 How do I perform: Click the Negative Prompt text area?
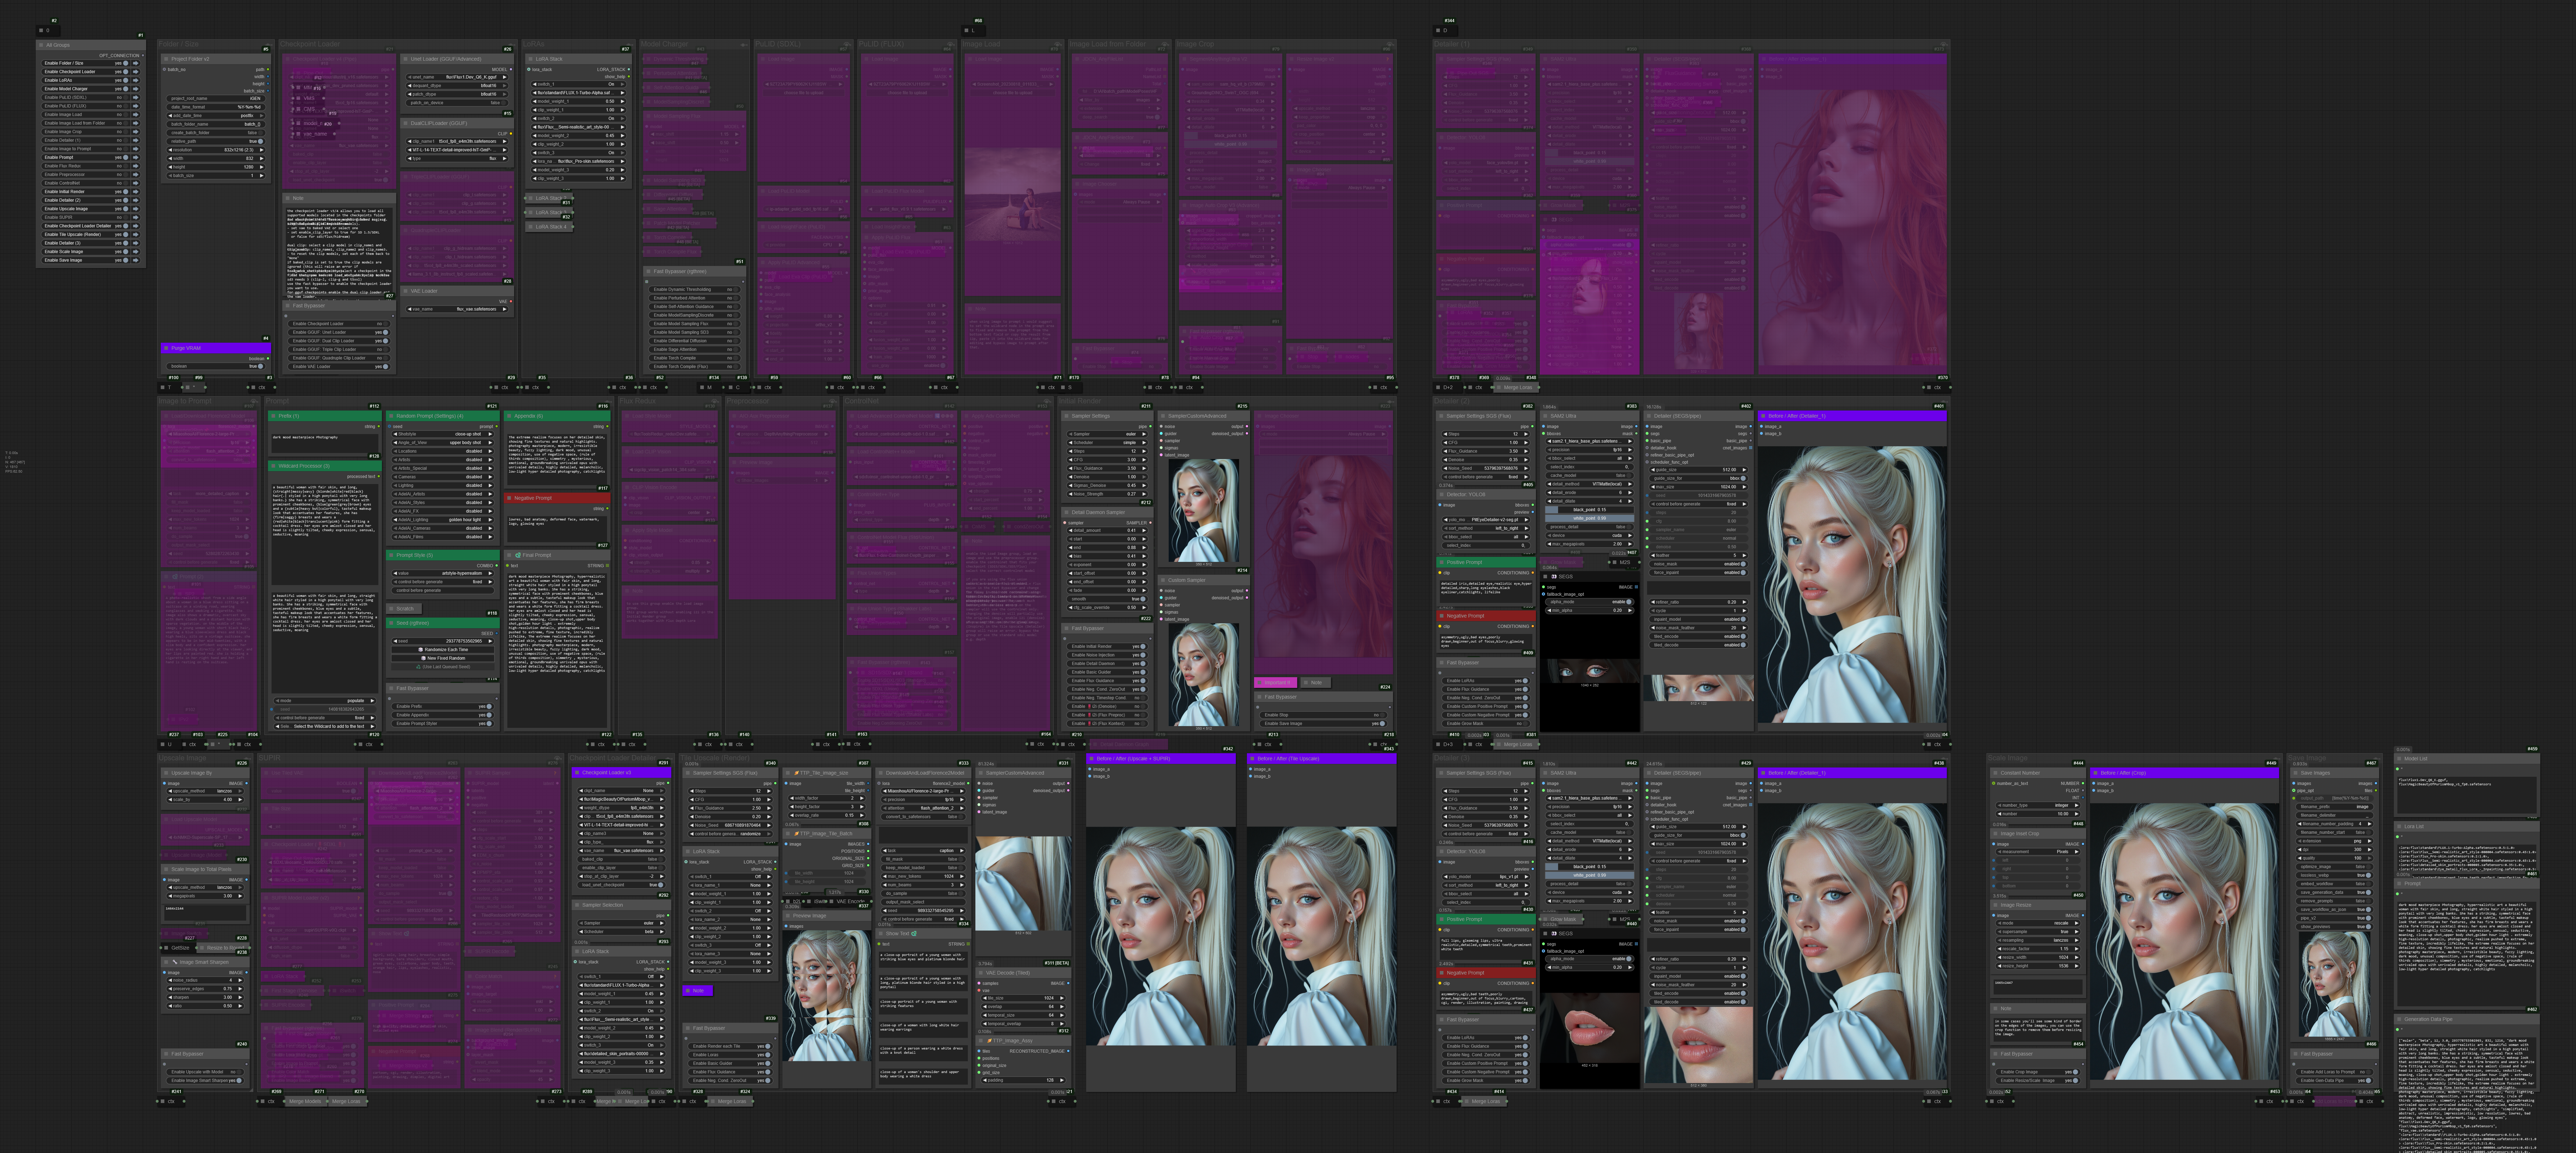point(557,529)
